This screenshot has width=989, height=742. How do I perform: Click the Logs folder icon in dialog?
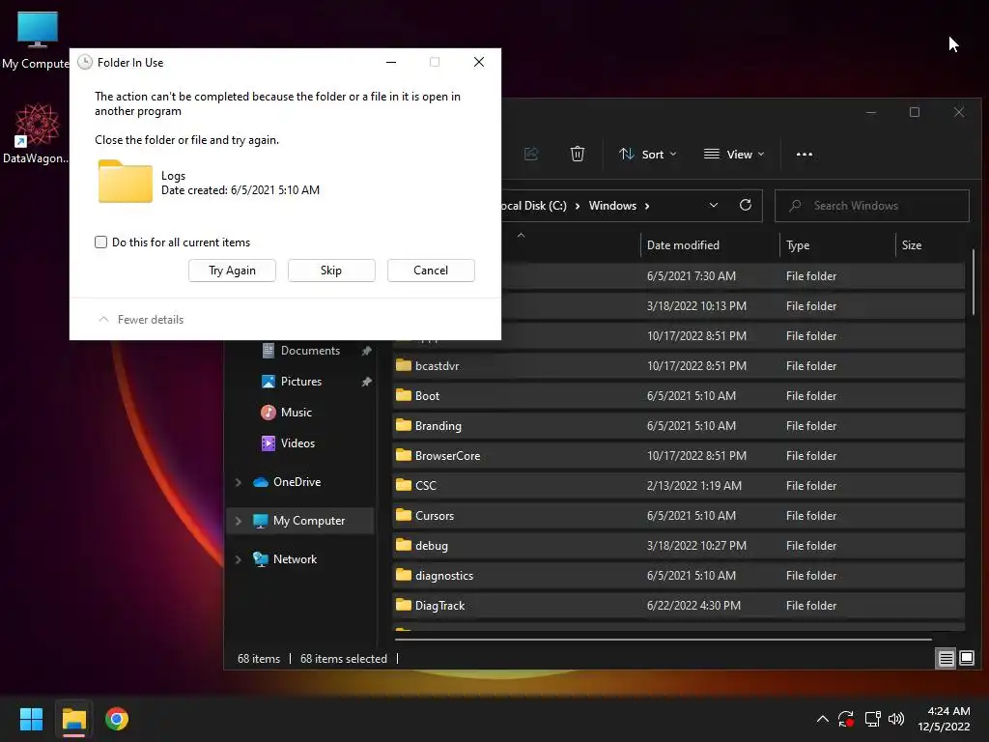[125, 182]
